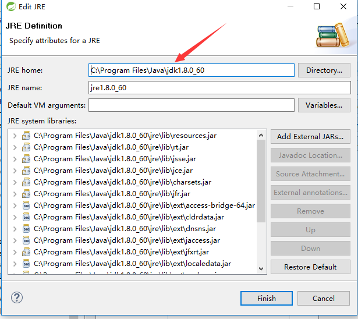Image resolution: width=358 pixels, height=319 pixels.
Task: Click the jar icon for jaccess.jar
Action: click(x=26, y=240)
